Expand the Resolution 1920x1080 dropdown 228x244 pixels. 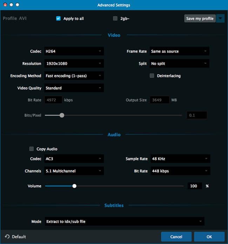tap(74, 64)
